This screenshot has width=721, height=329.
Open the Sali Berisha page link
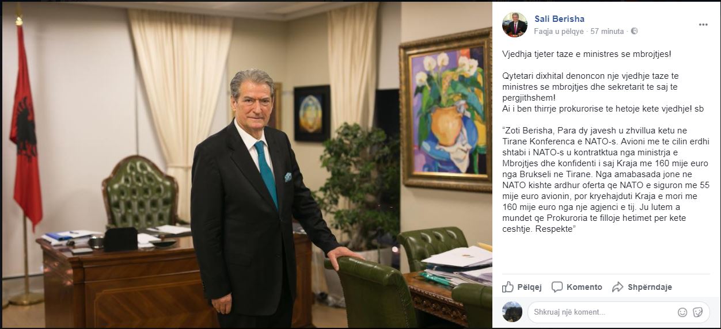click(x=559, y=19)
